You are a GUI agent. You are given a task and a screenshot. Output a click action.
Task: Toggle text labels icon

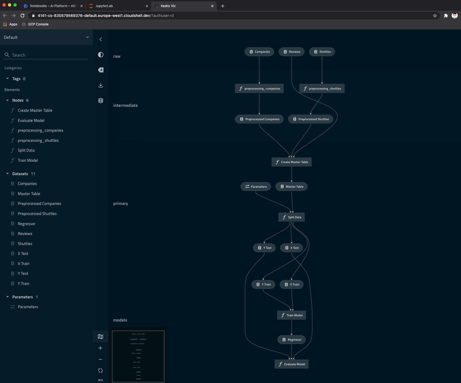coord(101,70)
